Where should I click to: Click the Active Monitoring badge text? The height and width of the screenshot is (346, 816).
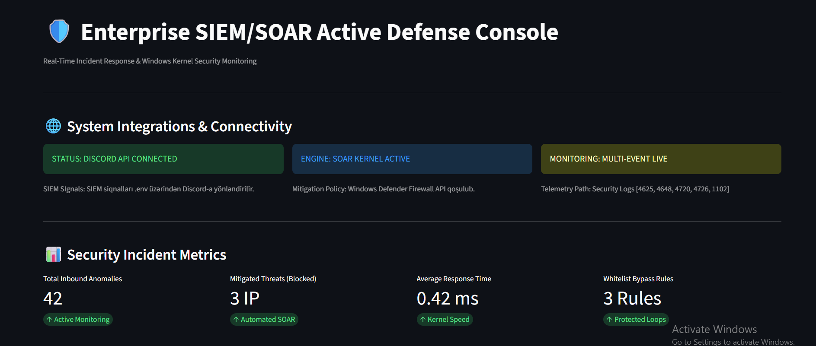82,320
